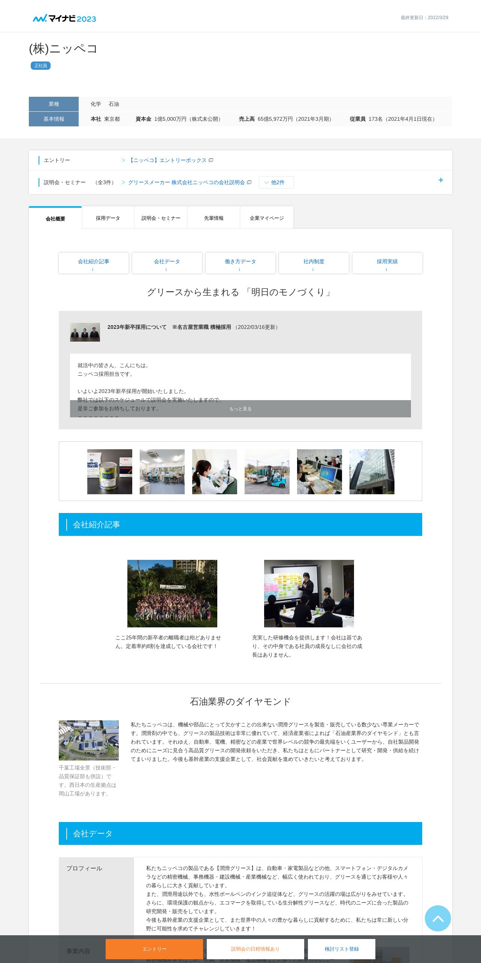Jump to 働き方データ section
Screen dimensions: 481x963
tap(240, 263)
